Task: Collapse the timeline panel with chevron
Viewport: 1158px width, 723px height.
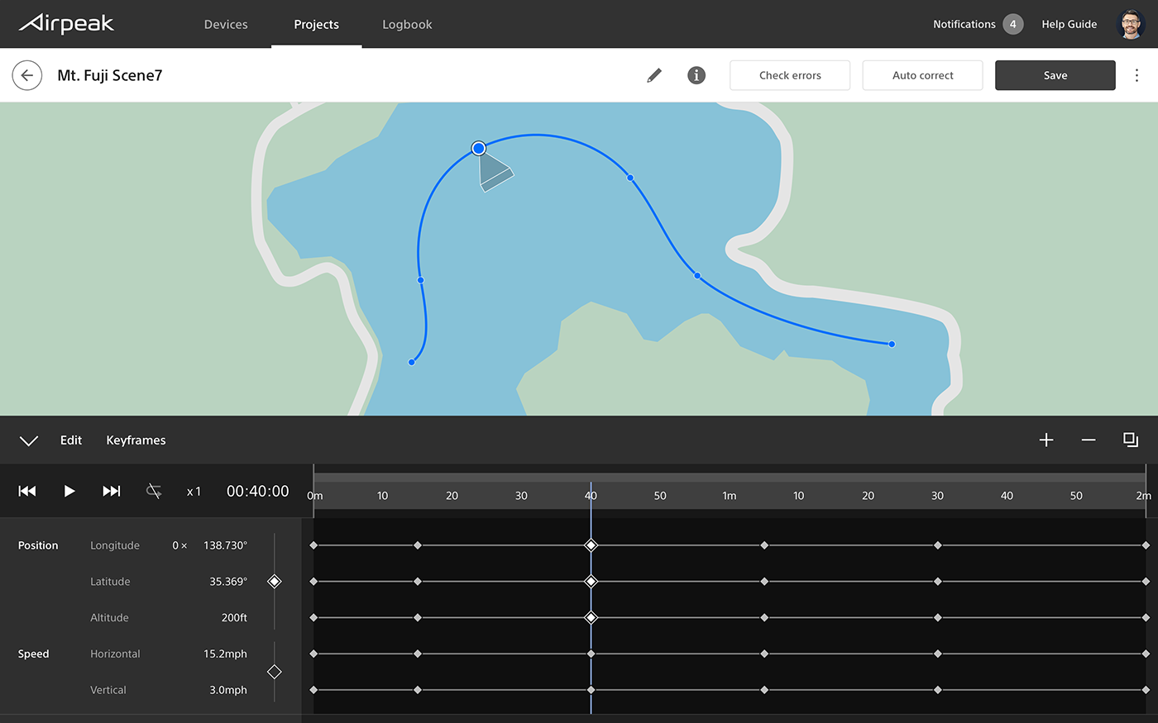Action: tap(29, 440)
